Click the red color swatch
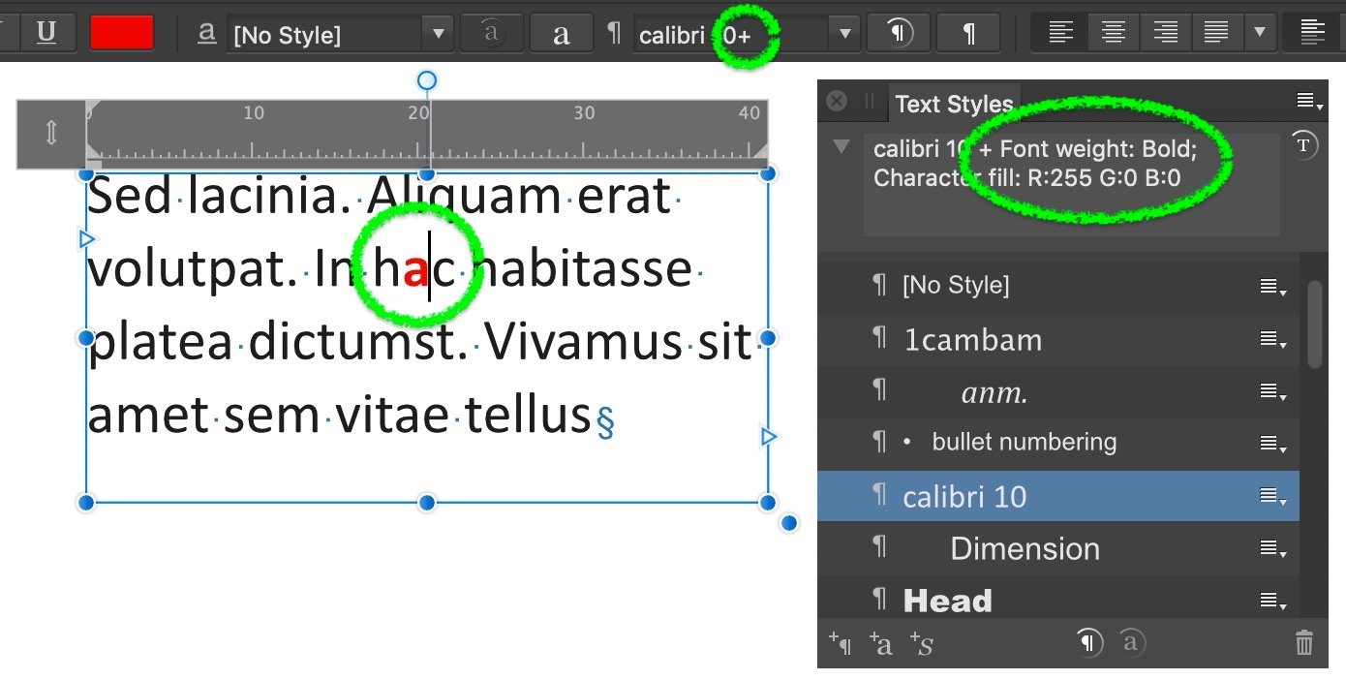The width and height of the screenshot is (1346, 680). [120, 32]
